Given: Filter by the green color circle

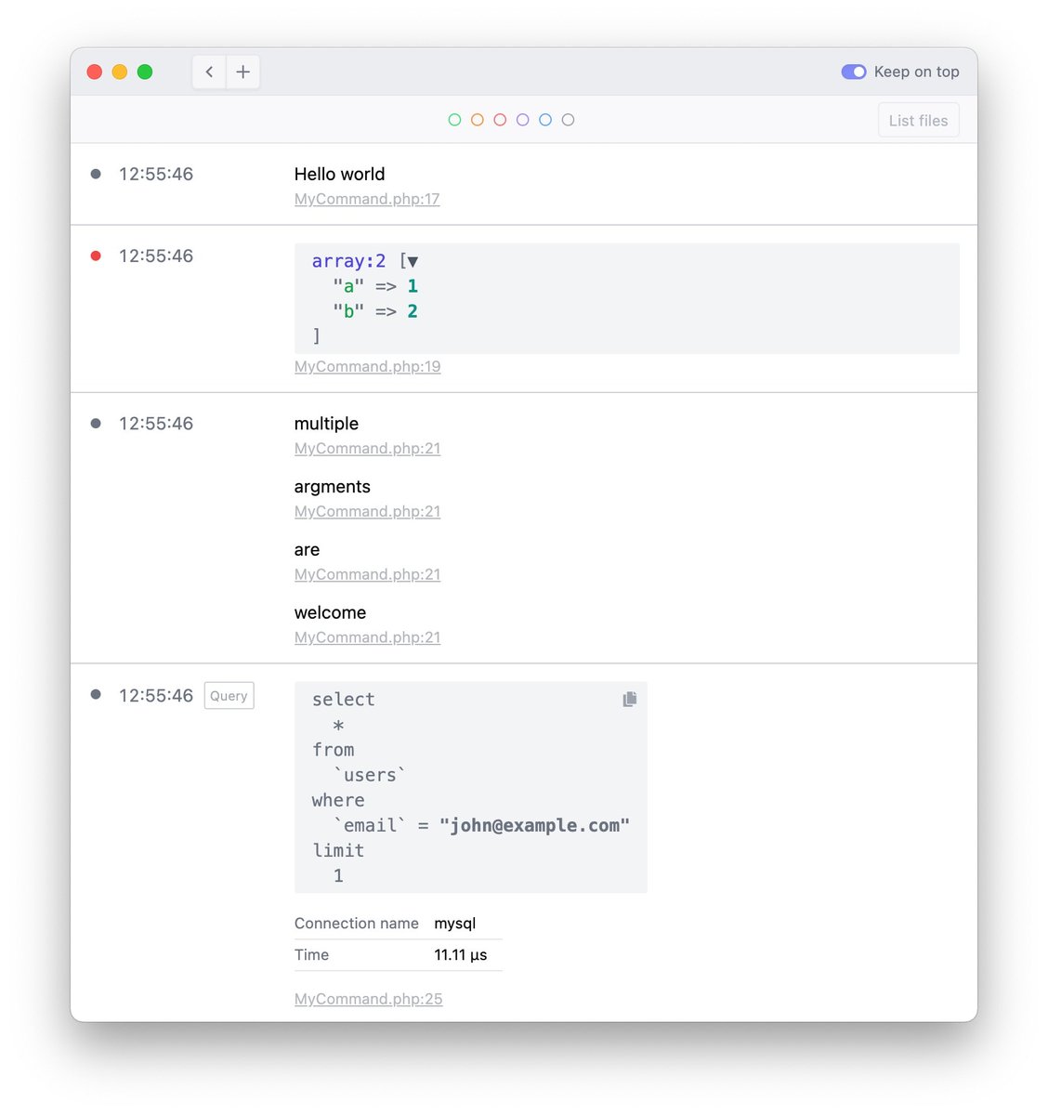Looking at the screenshot, I should coord(454,120).
